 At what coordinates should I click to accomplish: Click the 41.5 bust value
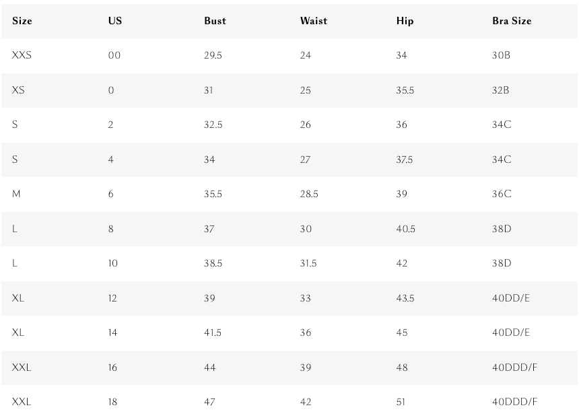click(x=213, y=332)
